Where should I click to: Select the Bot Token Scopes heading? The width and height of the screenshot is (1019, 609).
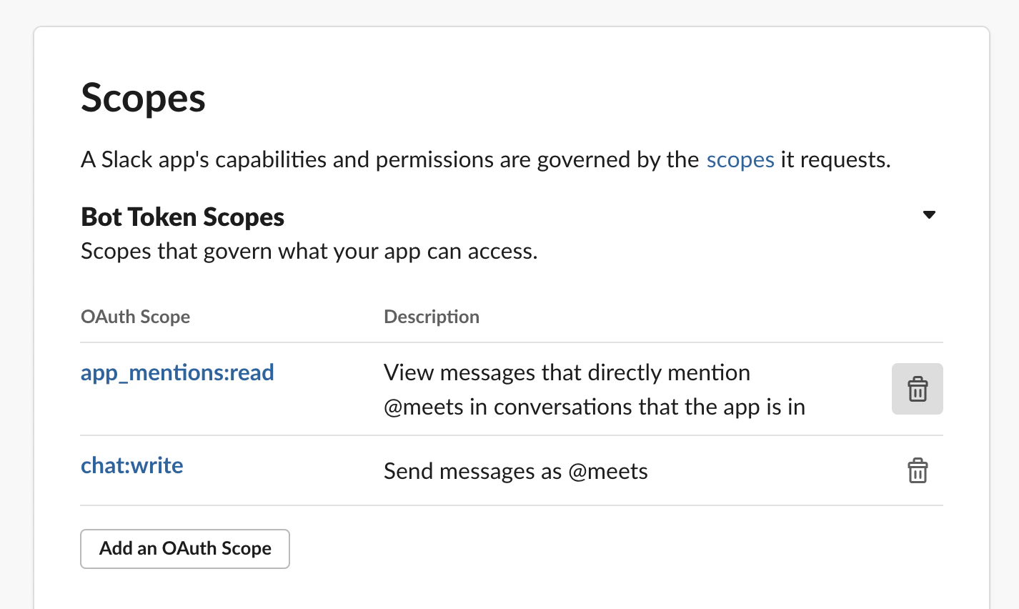tap(183, 217)
